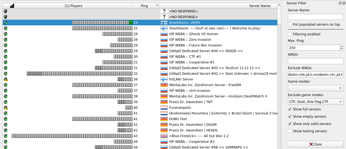Viewport: 346px width, 149px height.
Task: Float the Server Filter dock panel
Action: click(x=340, y=3)
